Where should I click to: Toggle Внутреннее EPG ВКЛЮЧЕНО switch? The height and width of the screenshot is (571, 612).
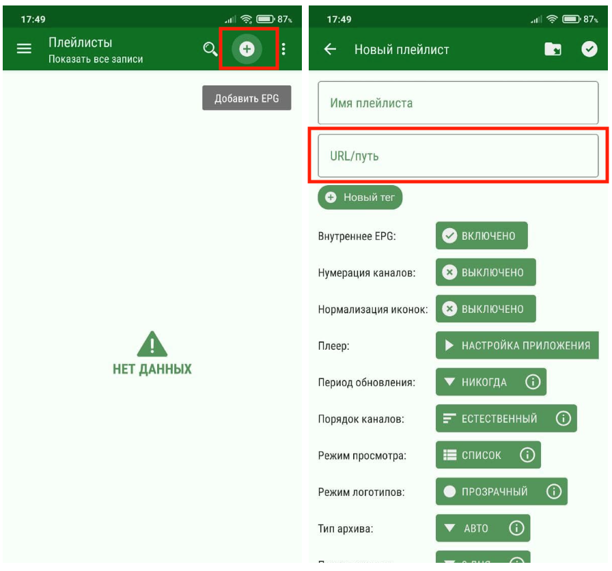(x=482, y=236)
